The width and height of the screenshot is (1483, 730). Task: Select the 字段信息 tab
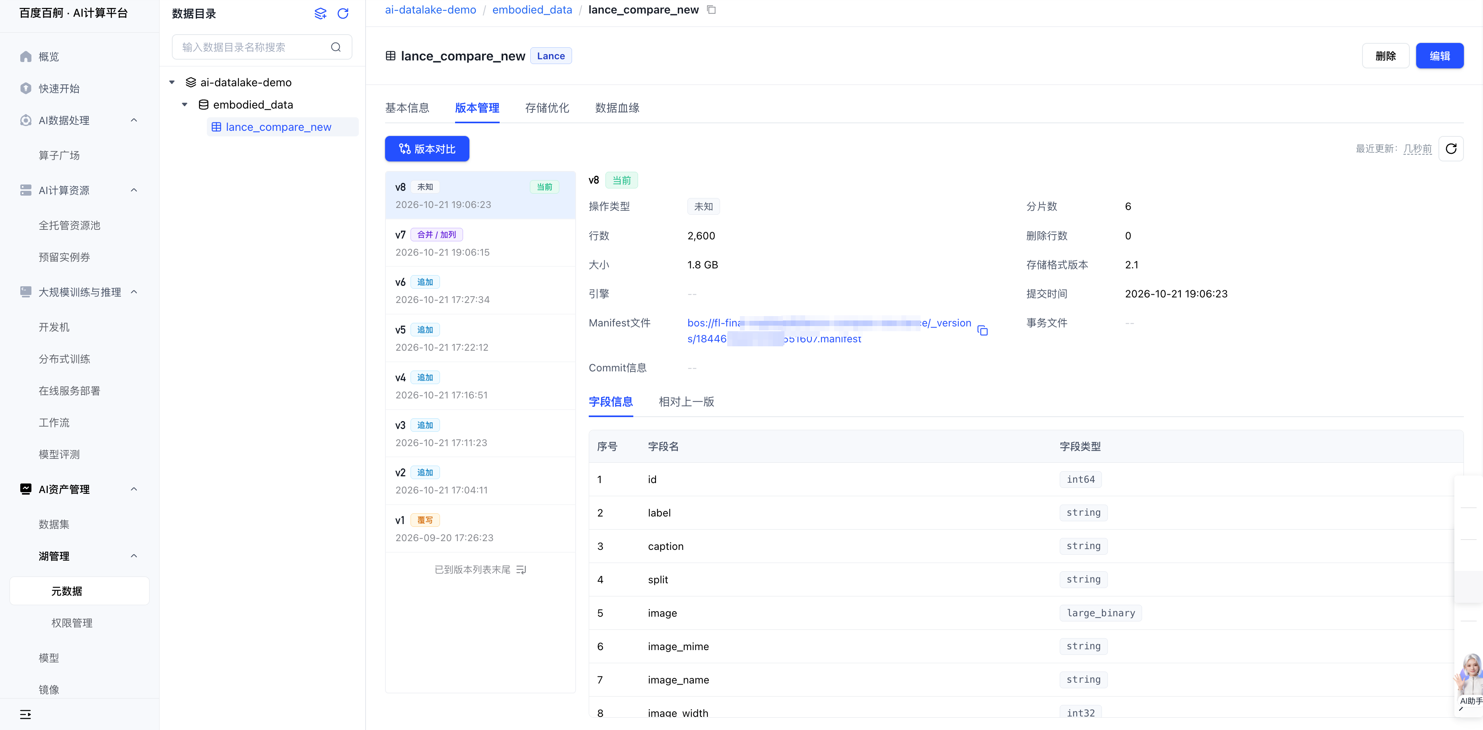[x=611, y=402]
